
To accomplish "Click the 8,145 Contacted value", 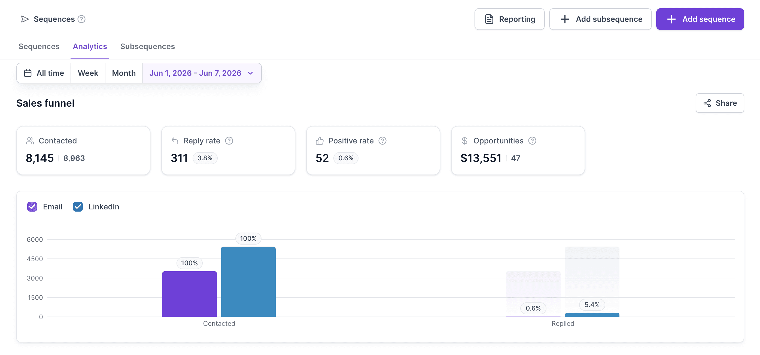I will click(40, 158).
